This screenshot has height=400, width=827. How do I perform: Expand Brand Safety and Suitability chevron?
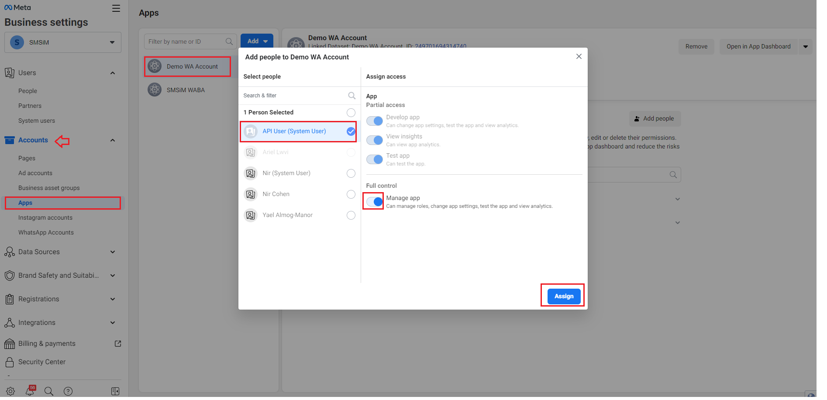click(x=113, y=276)
